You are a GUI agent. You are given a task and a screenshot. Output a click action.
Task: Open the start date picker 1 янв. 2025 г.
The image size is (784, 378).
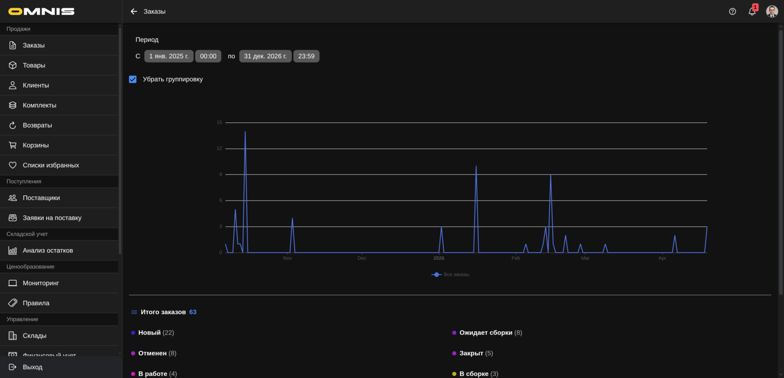point(169,56)
